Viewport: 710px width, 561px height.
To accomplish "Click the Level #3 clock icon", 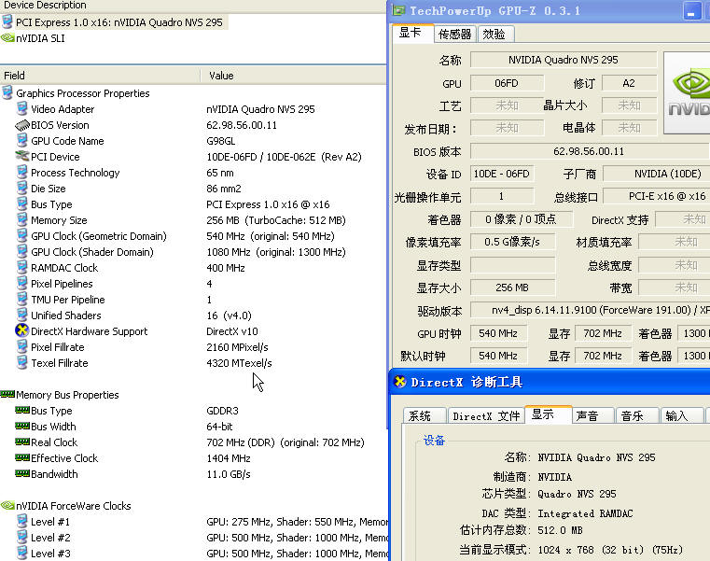I will [x=21, y=553].
